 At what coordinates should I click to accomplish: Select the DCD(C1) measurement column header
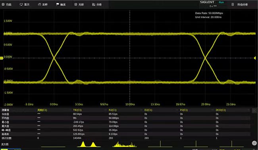221,110
